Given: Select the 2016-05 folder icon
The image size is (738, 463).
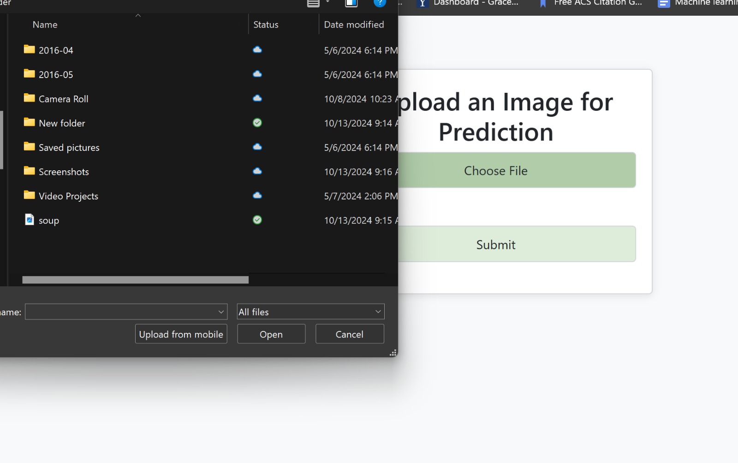Looking at the screenshot, I should pos(30,74).
